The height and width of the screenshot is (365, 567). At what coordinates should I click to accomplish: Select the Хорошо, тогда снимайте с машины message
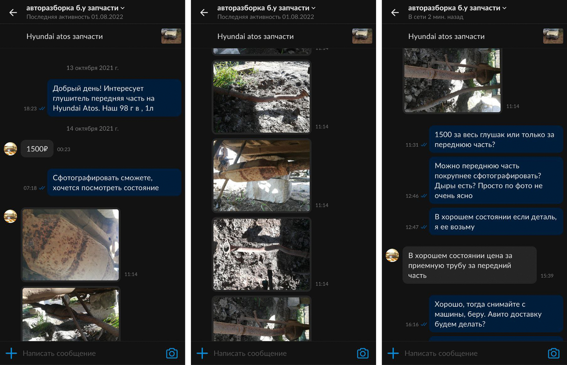click(496, 314)
